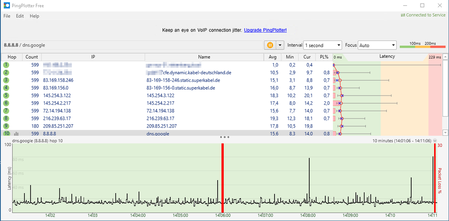This screenshot has width=449, height=221.
Task: Select IP 145.254.3.122 cell
Action: coord(57,95)
